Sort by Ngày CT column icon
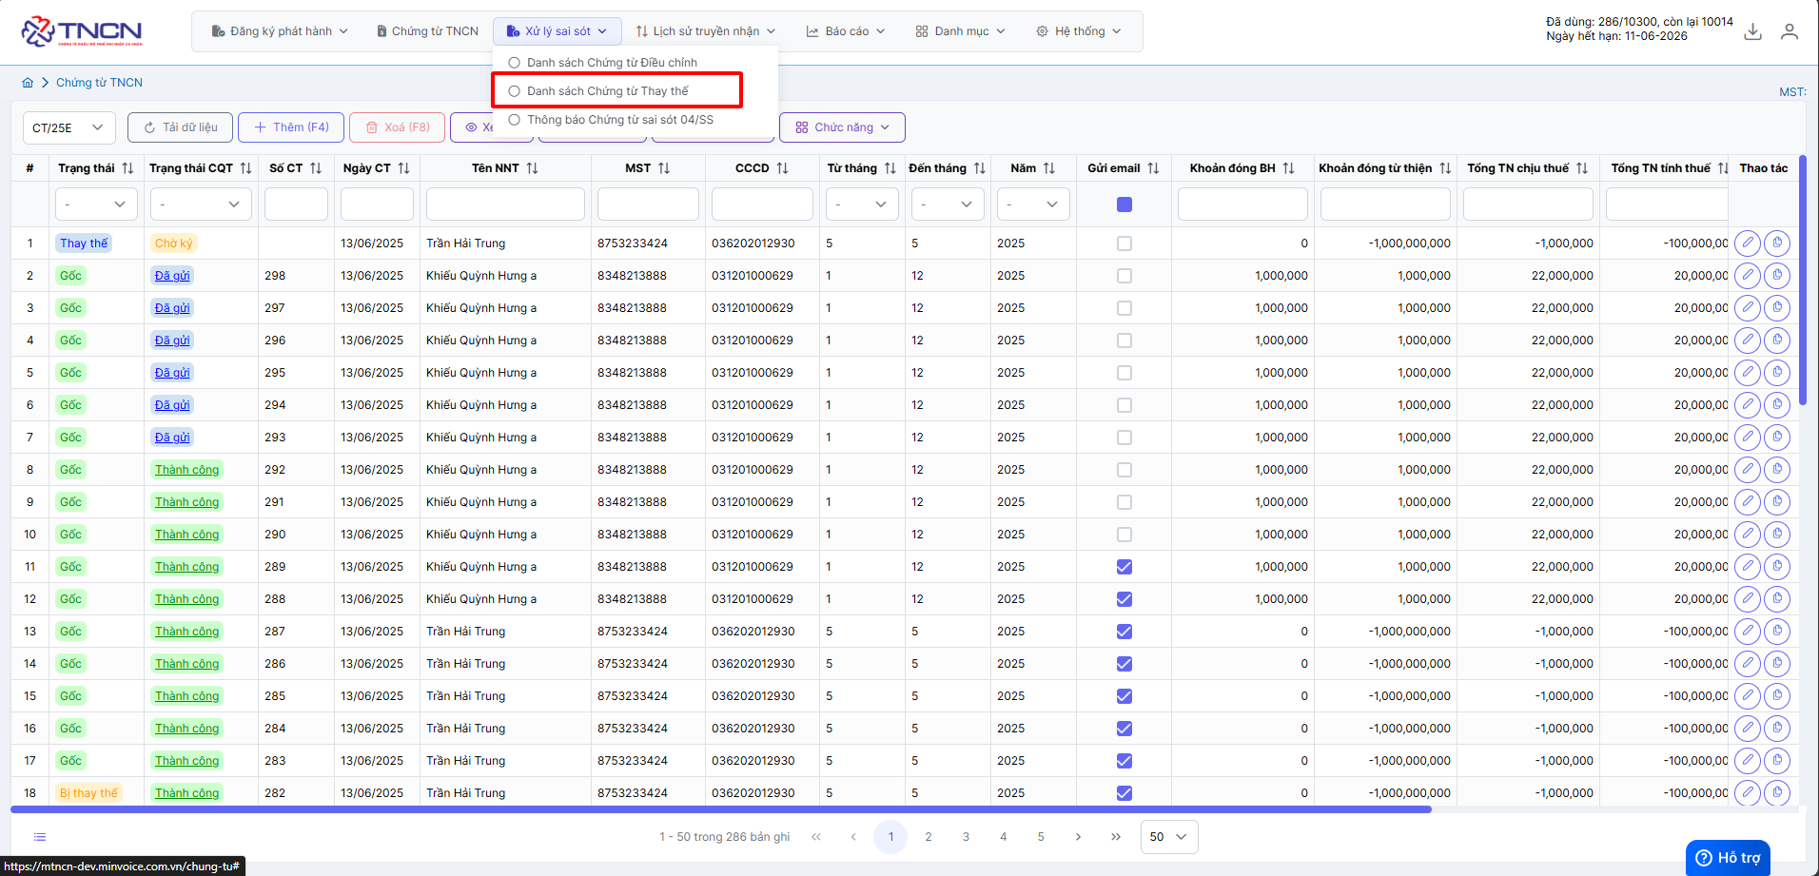Viewport: 1819px width, 876px height. click(403, 168)
